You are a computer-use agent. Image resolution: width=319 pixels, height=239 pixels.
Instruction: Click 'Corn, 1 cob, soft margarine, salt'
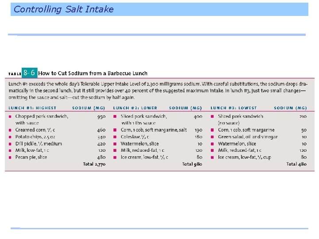click(x=154, y=130)
